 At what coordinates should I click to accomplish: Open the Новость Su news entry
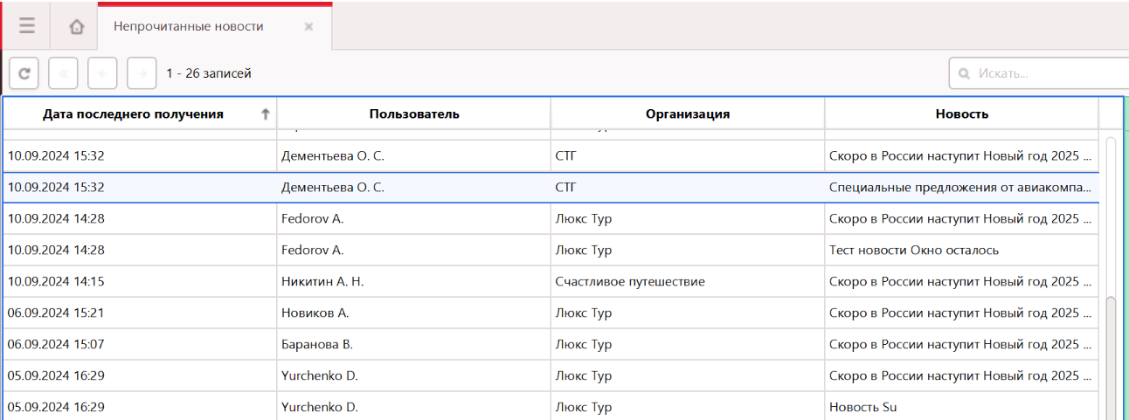pyautogui.click(x=862, y=408)
